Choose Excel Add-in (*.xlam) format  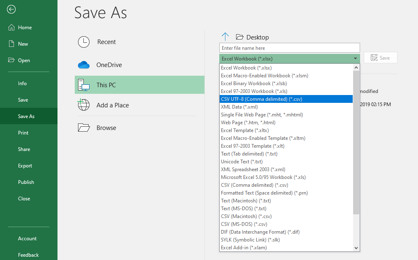point(286,247)
